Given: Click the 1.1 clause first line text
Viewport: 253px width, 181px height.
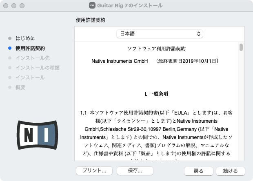Looking at the screenshot, I should (x=156, y=113).
